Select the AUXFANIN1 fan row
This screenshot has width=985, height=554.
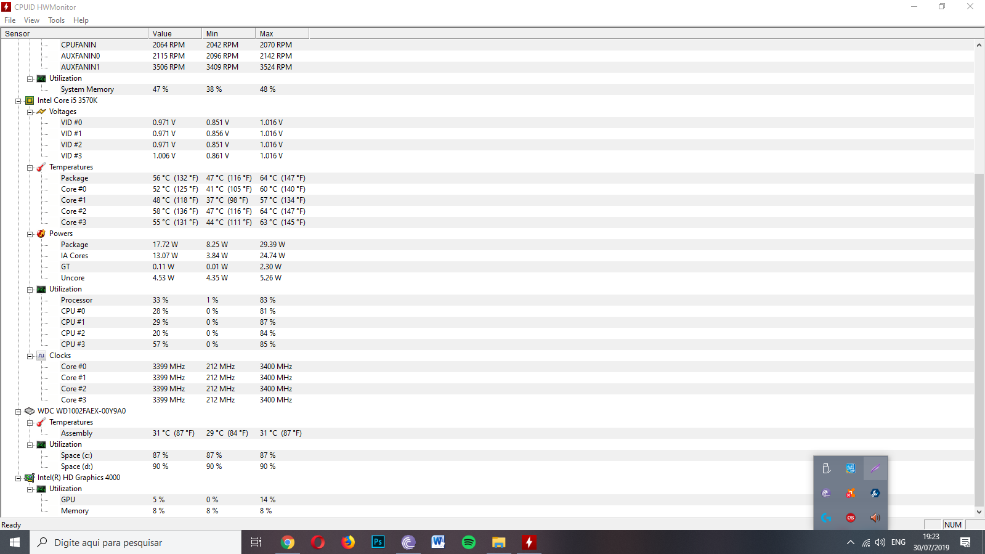[487, 67]
